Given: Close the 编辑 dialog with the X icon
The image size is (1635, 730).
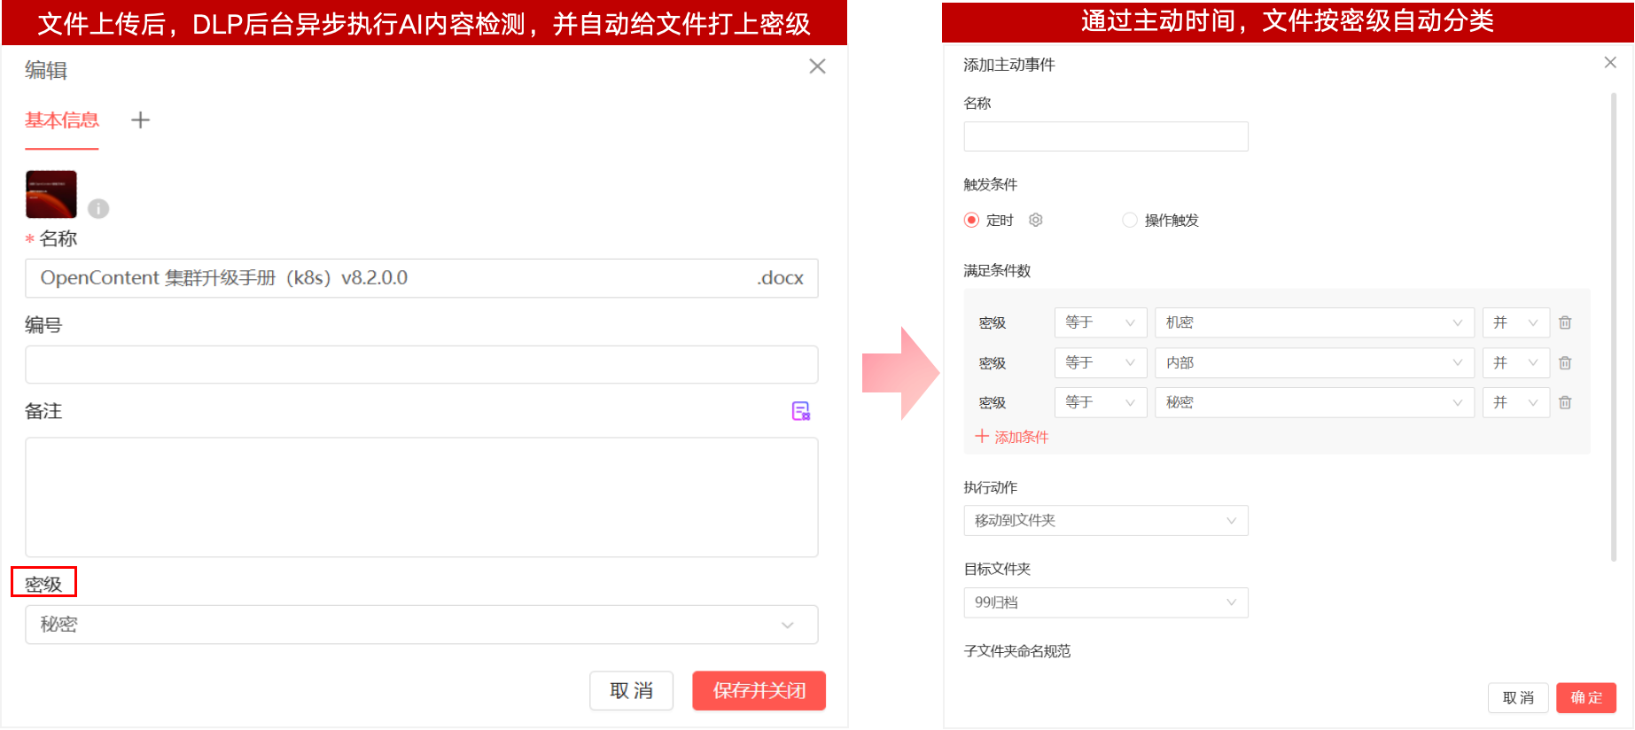Looking at the screenshot, I should click(x=817, y=66).
